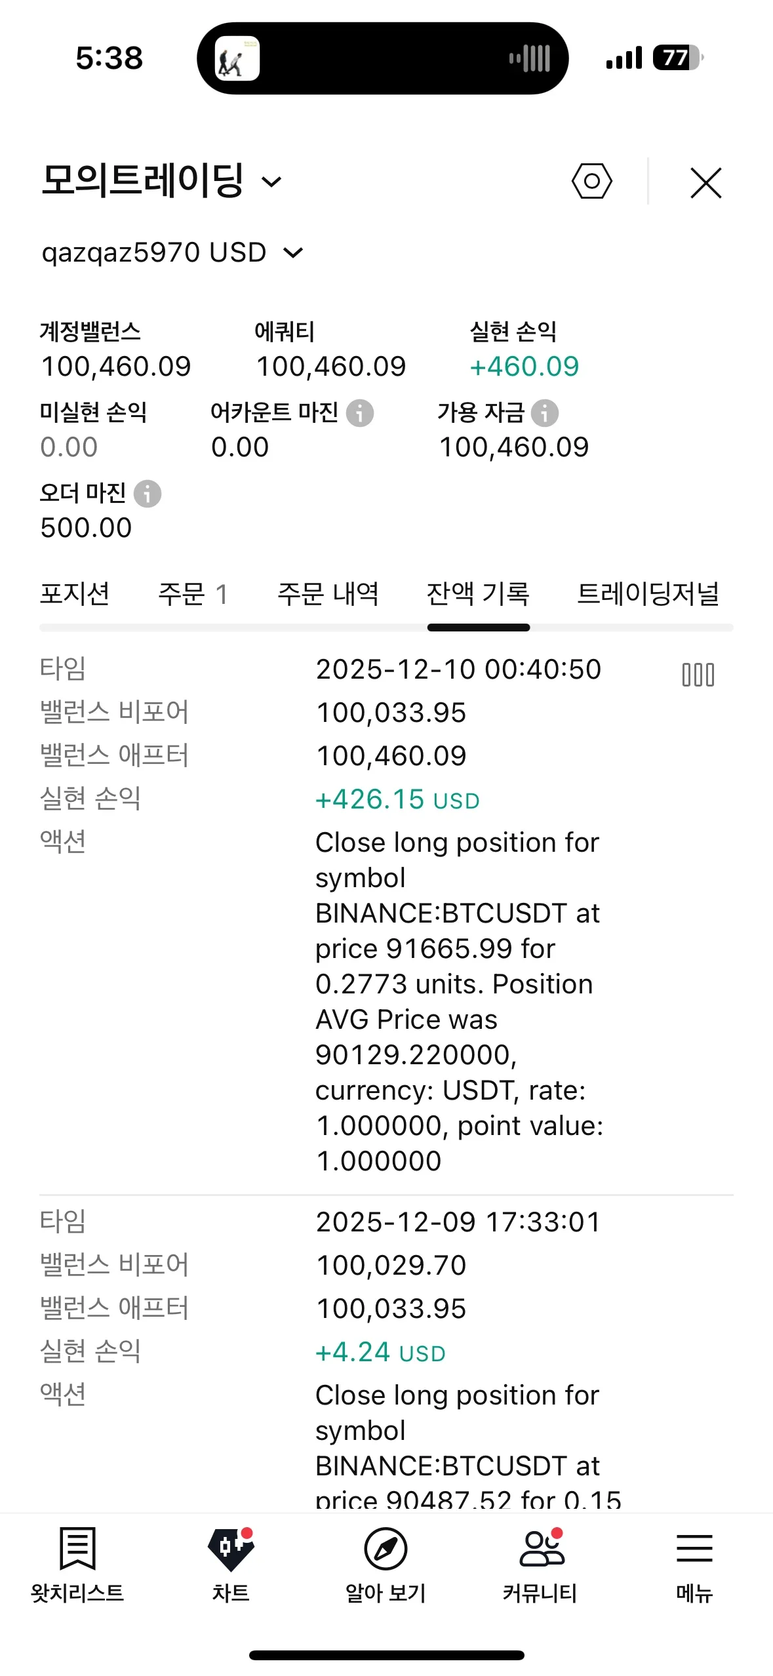Select the 잔액 기록 tab
The image size is (773, 1676).
pyautogui.click(x=478, y=594)
